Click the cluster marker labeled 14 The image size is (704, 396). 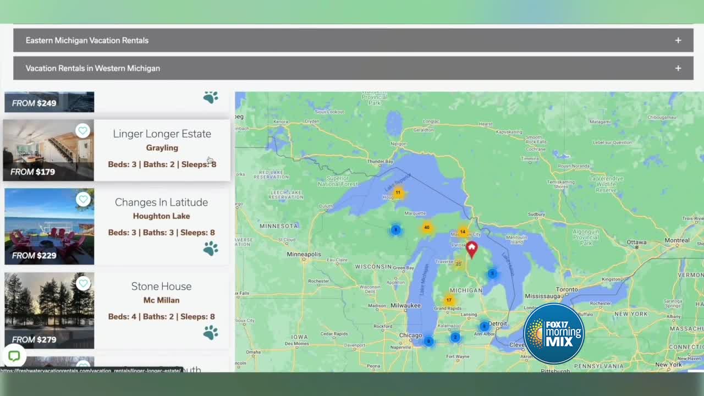pos(463,232)
